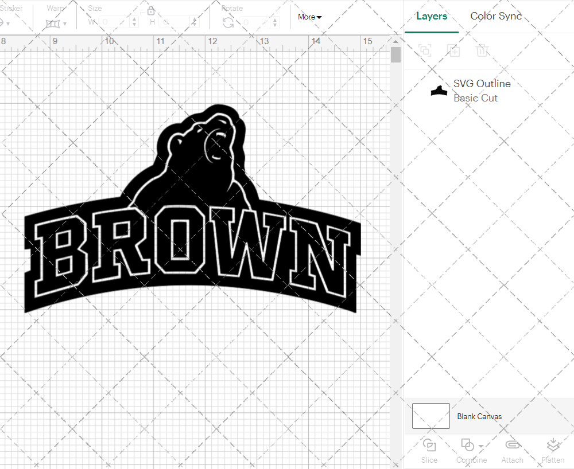Screen dimensions: 574x469
Task: Select the Flatten tool
Action: tap(553, 451)
